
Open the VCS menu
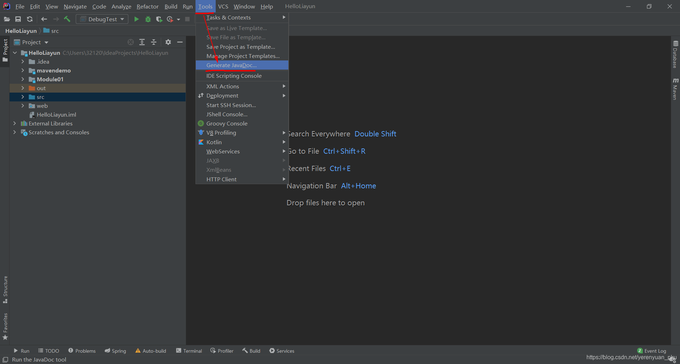(223, 6)
